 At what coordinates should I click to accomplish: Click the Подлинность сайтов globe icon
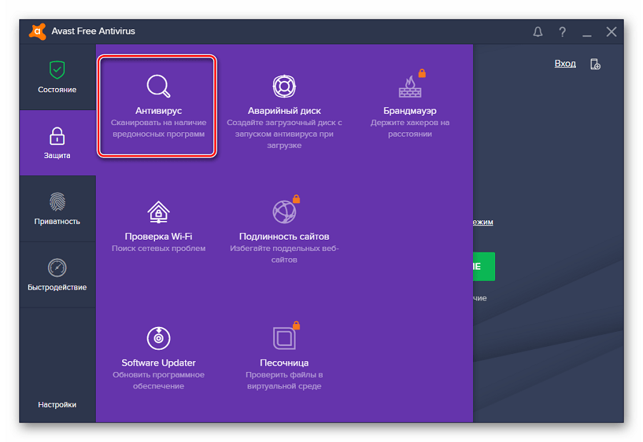[284, 212]
